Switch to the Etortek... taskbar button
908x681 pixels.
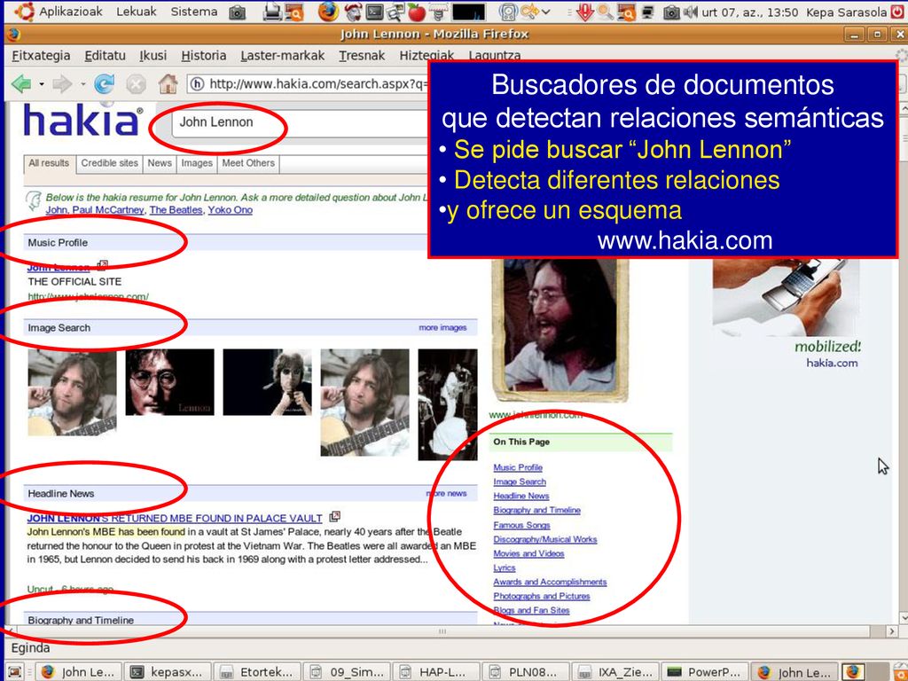click(257, 672)
